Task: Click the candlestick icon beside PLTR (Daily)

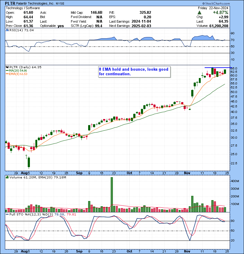Action: 7,67
